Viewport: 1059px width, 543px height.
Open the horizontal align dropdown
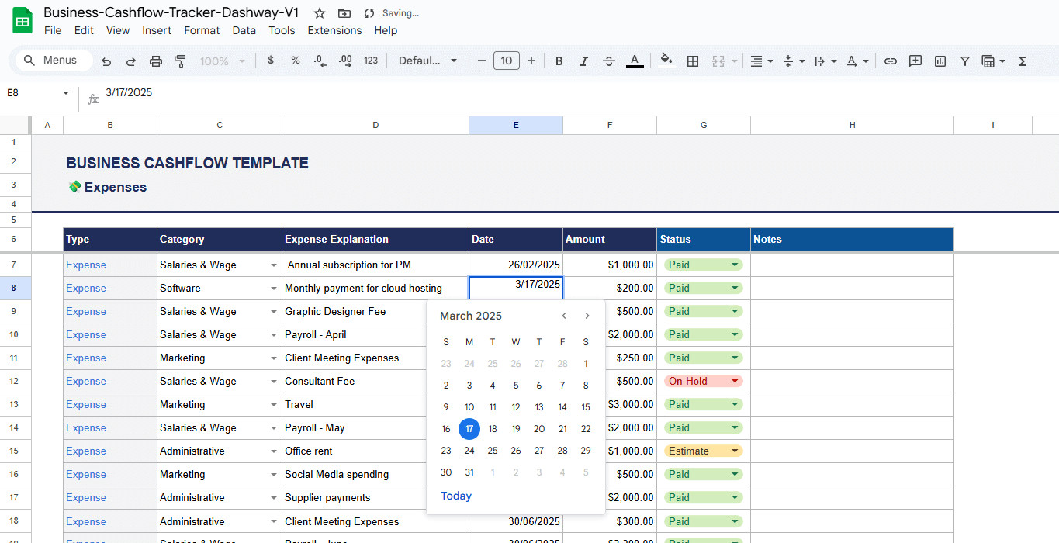(x=762, y=61)
